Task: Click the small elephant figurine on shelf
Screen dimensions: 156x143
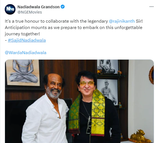Action: (99, 72)
